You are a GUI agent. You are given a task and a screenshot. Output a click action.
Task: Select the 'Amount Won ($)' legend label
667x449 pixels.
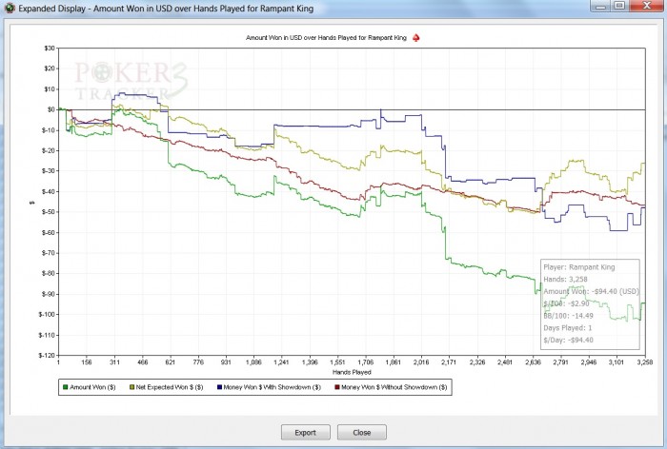[x=92, y=387]
